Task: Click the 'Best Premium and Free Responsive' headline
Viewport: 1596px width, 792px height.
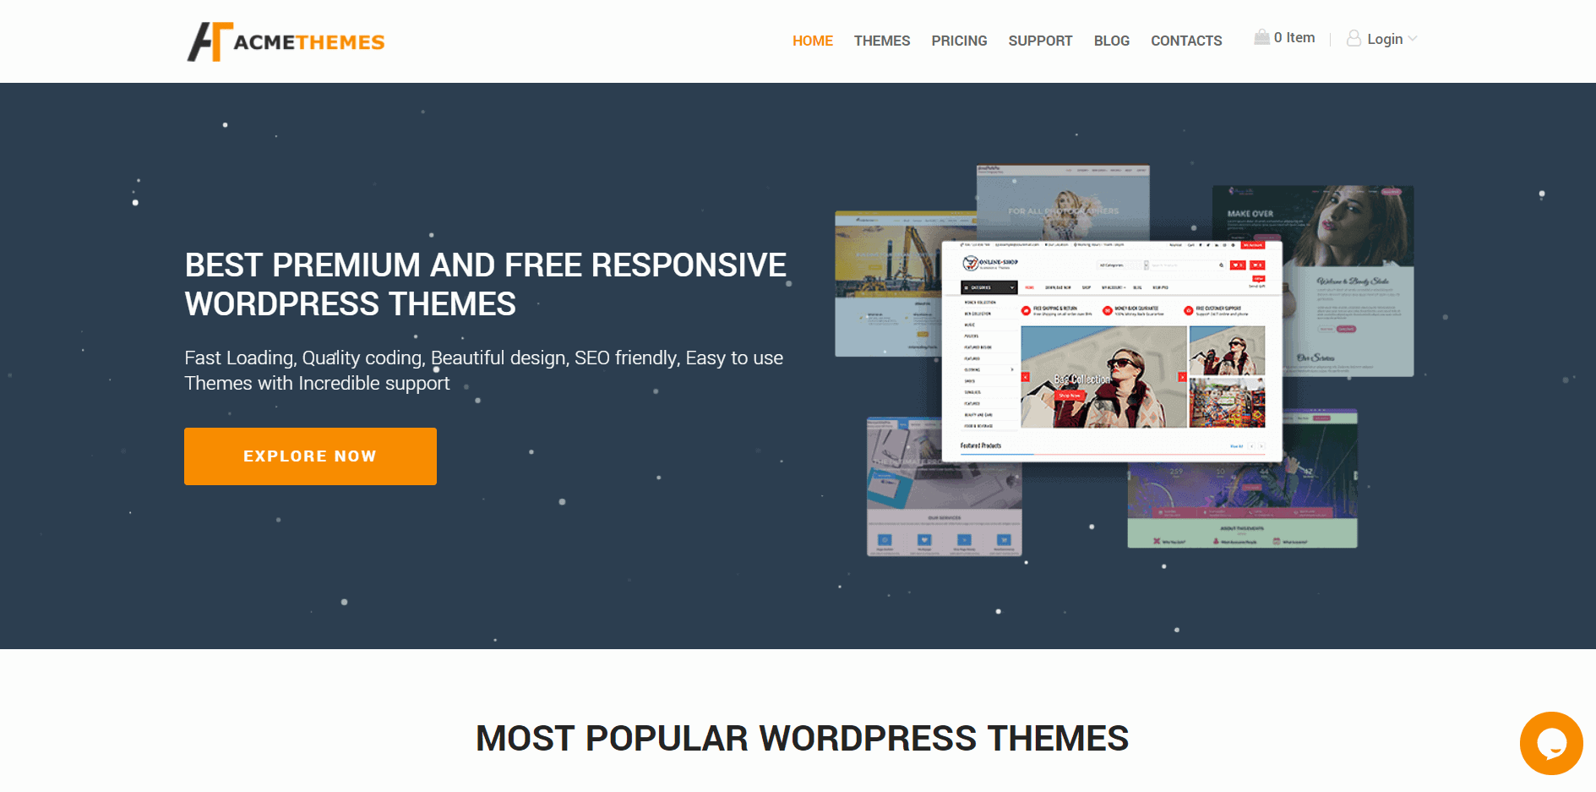Action: [486, 285]
